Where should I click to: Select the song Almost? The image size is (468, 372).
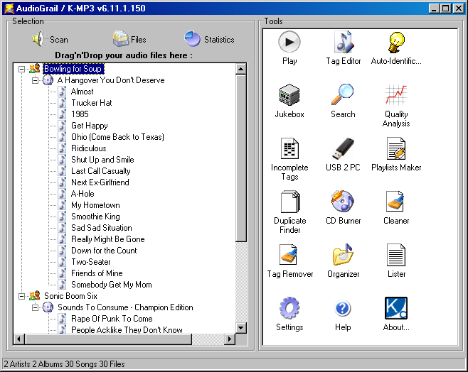coord(82,92)
